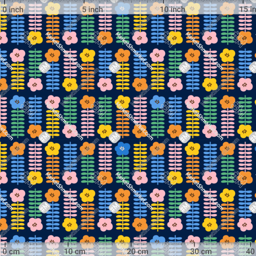This screenshot has height=256, width=256.
Task: Click the "0 inch" ruler label
Action: point(13,9)
